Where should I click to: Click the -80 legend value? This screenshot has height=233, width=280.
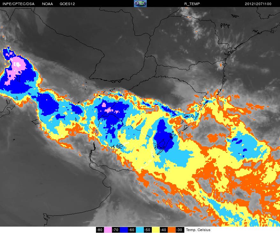click(x=100, y=230)
